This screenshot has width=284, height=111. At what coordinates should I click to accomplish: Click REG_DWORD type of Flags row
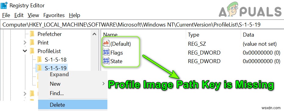pos(204,53)
